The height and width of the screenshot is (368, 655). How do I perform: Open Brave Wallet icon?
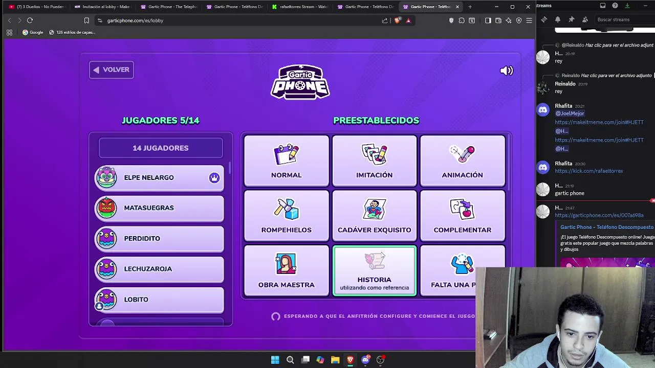(498, 20)
